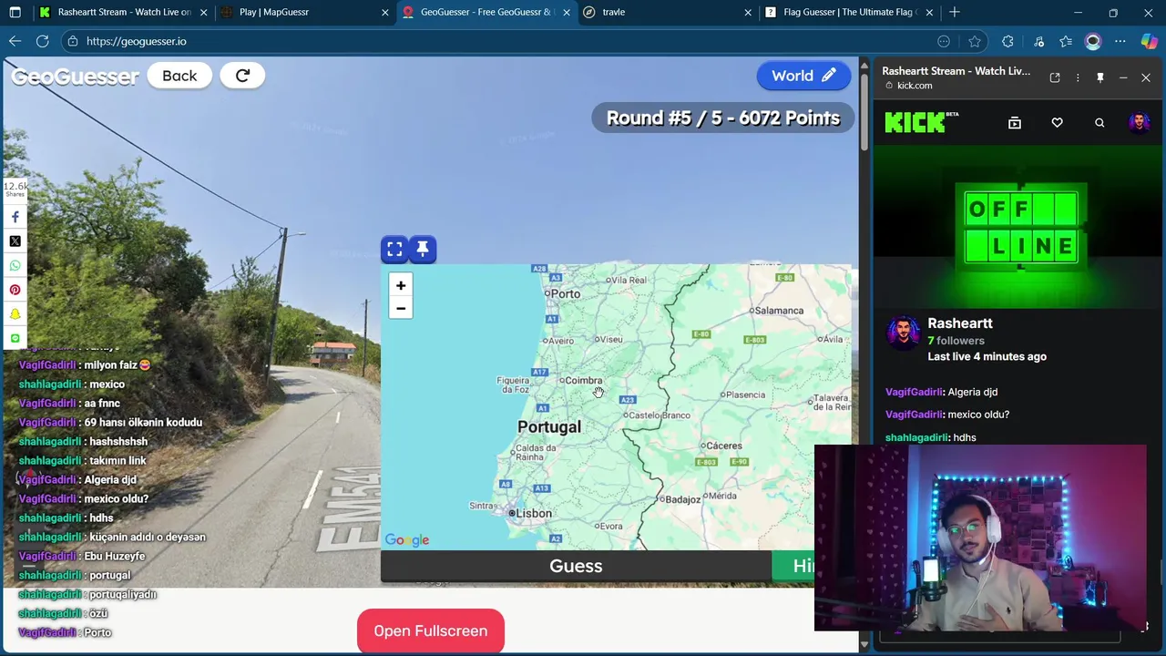Click Porto label on the map

click(x=565, y=293)
